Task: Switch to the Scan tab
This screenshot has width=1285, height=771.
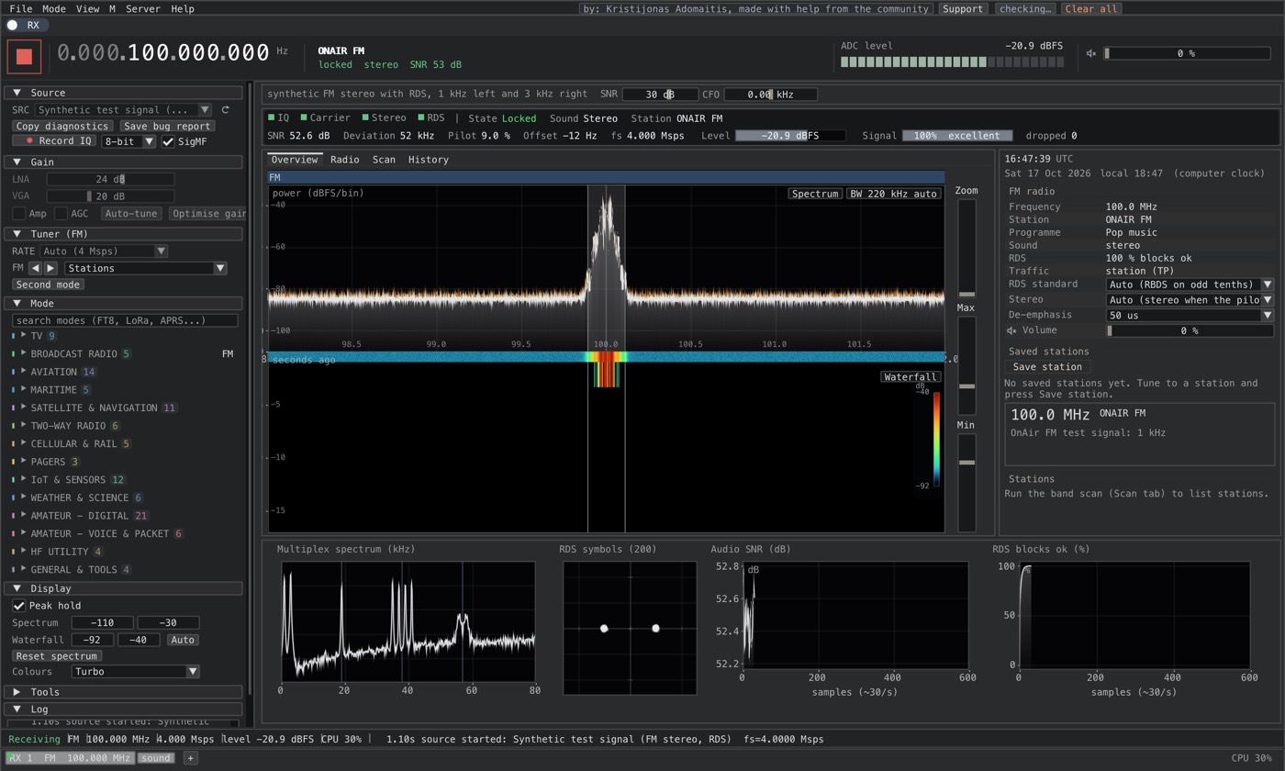Action: [x=384, y=160]
